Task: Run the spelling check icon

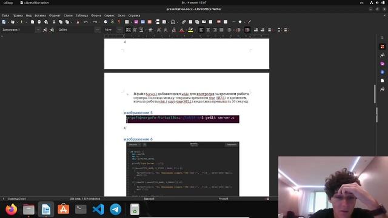Action: tap(112, 22)
